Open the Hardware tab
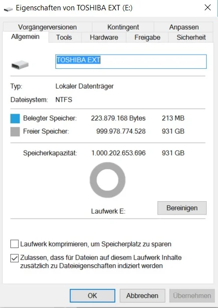 104,37
